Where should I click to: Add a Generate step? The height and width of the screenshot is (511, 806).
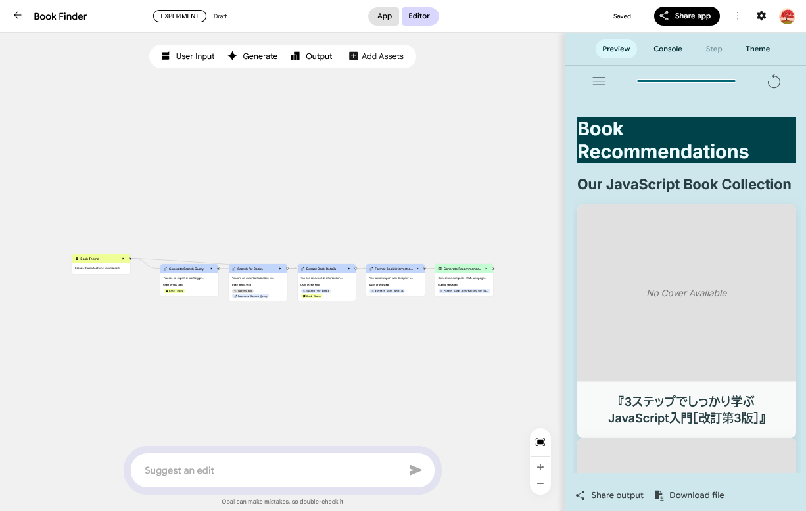point(252,56)
